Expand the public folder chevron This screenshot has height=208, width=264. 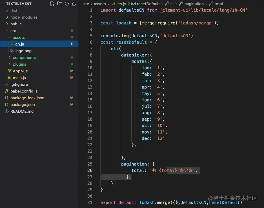pos(7,24)
